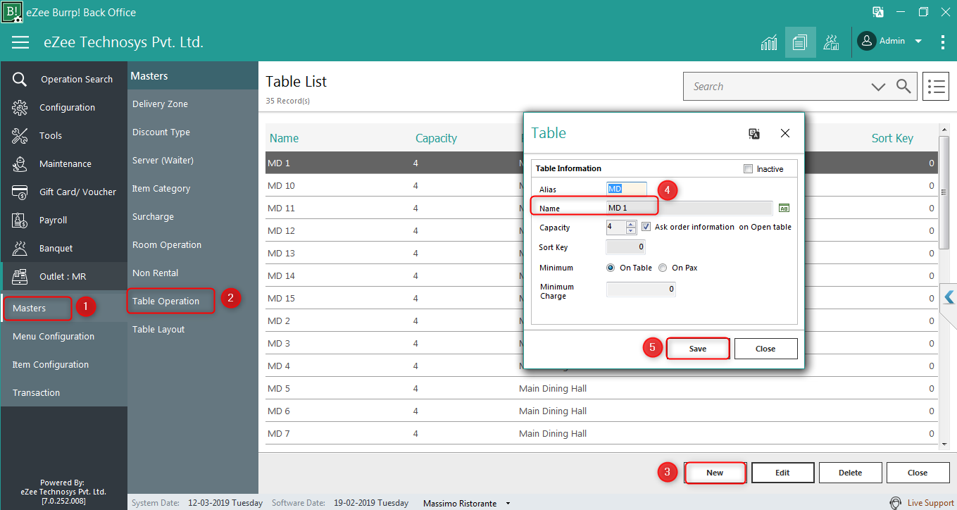Expand the Admin user dropdown arrow

coord(918,42)
